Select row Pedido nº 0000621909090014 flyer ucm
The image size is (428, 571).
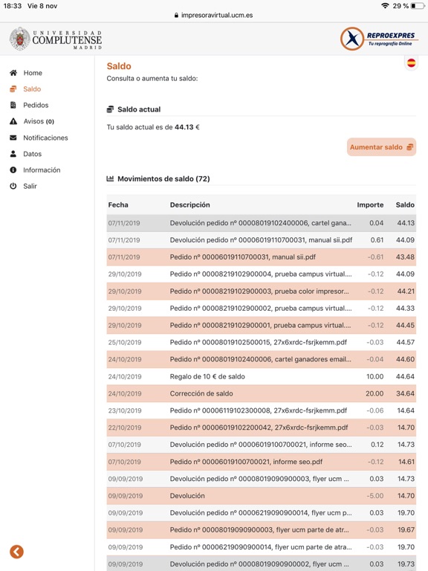(262, 547)
